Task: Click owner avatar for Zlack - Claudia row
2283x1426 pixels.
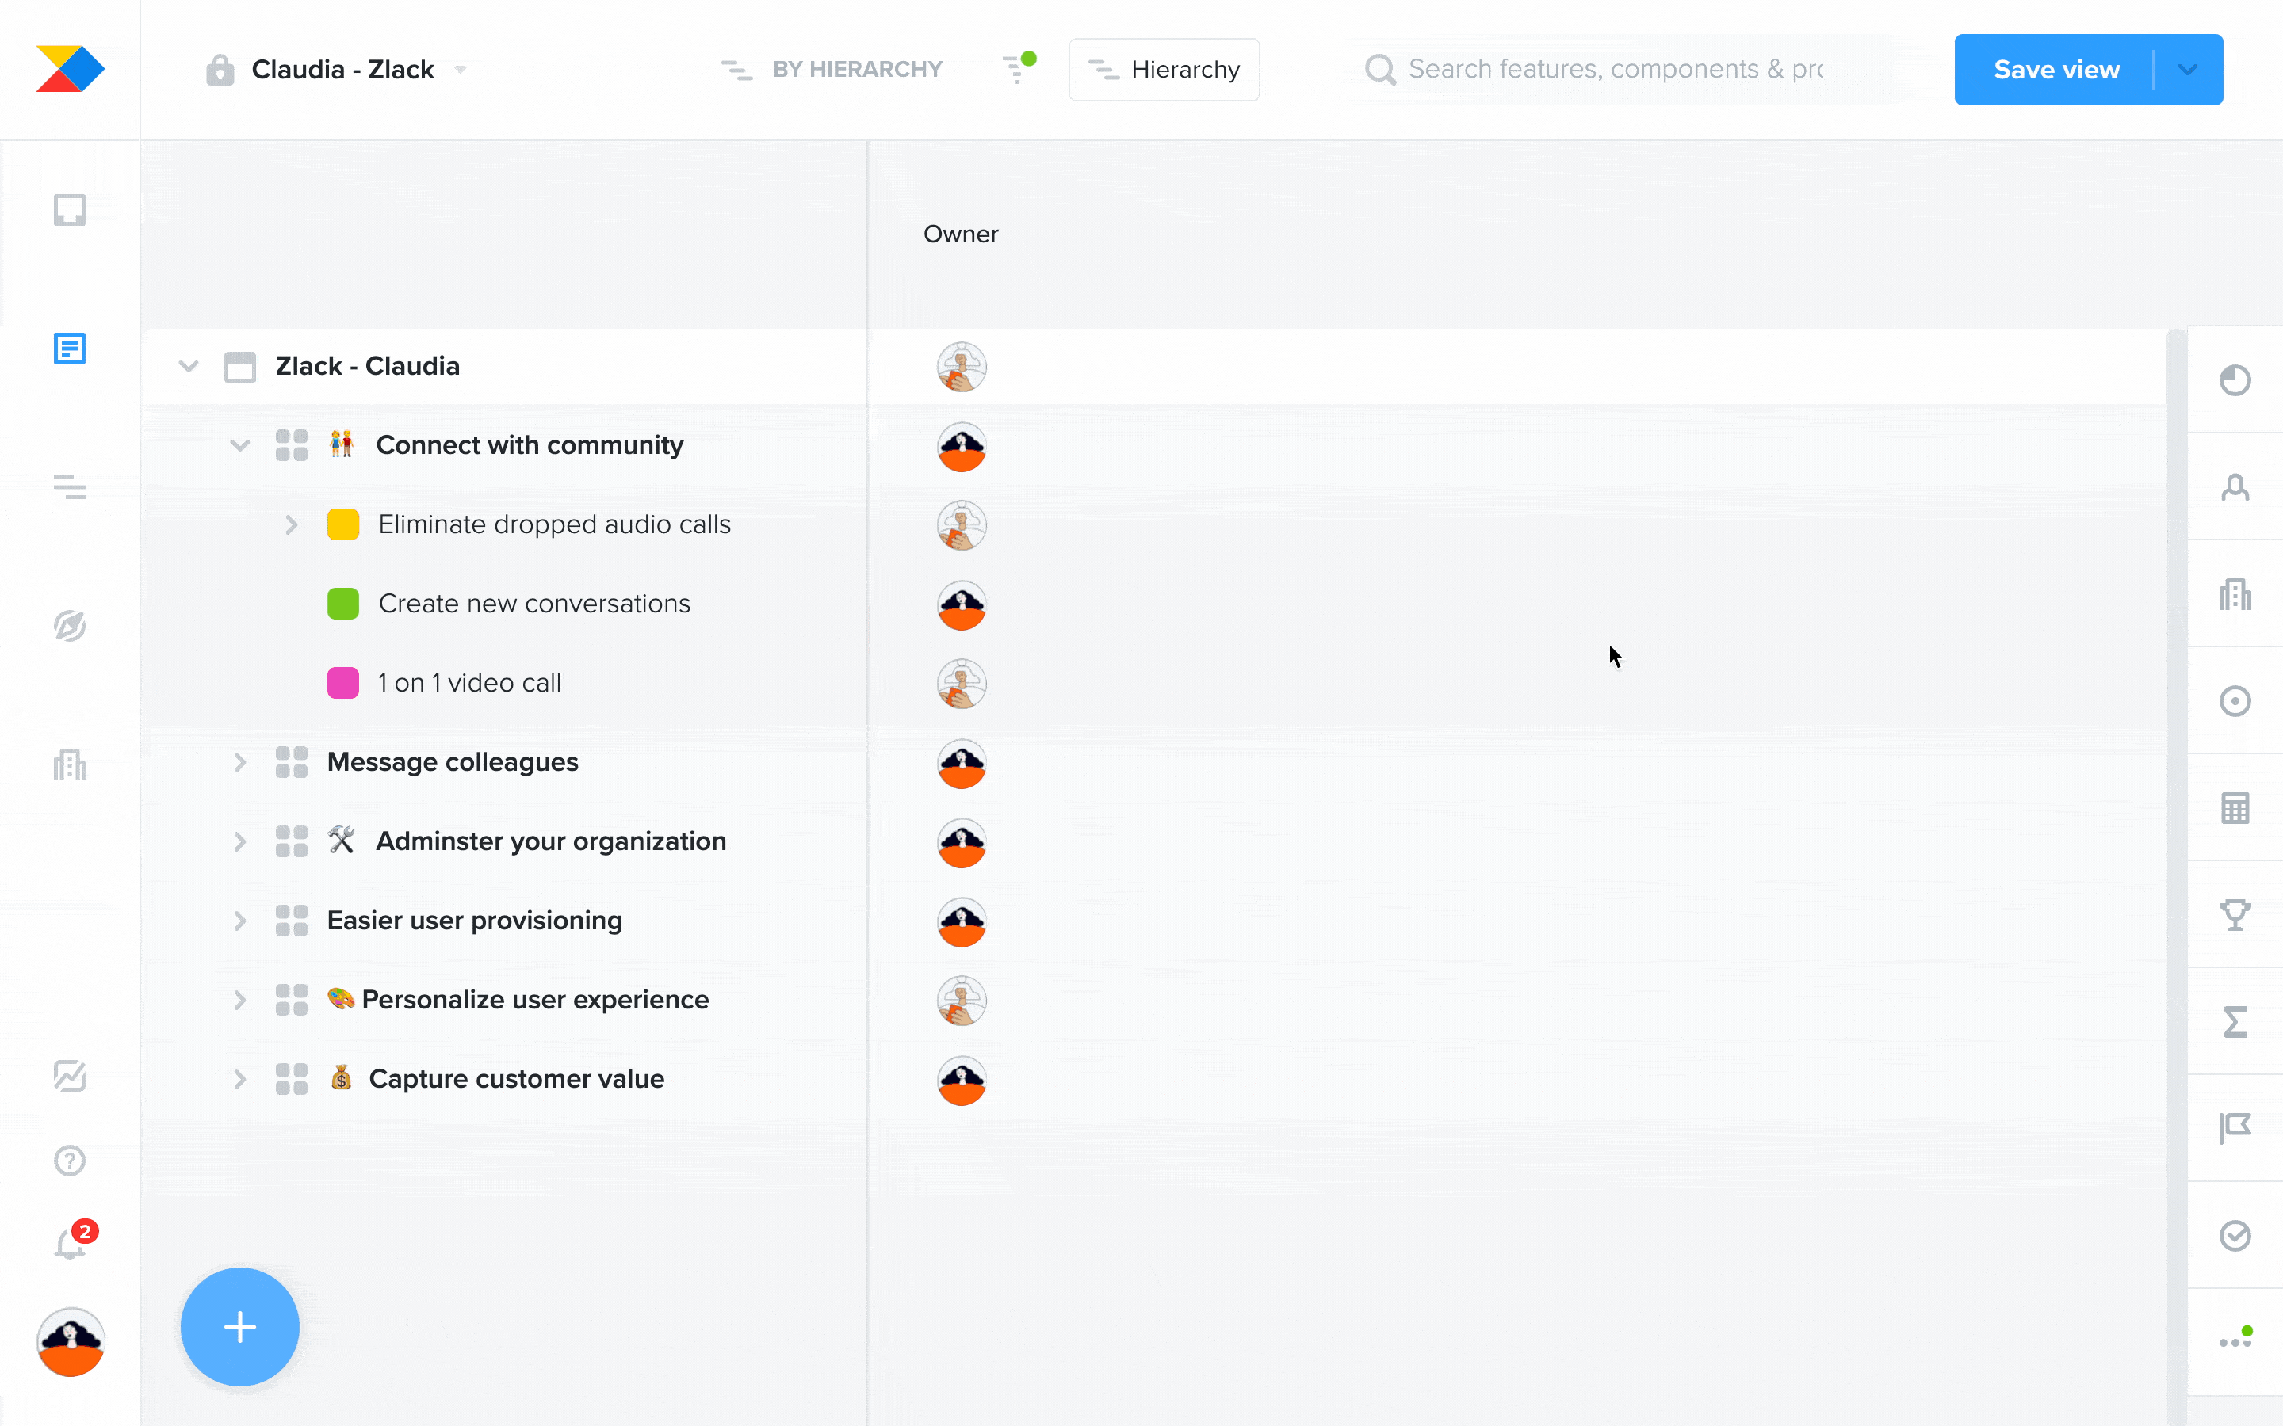Action: (962, 367)
